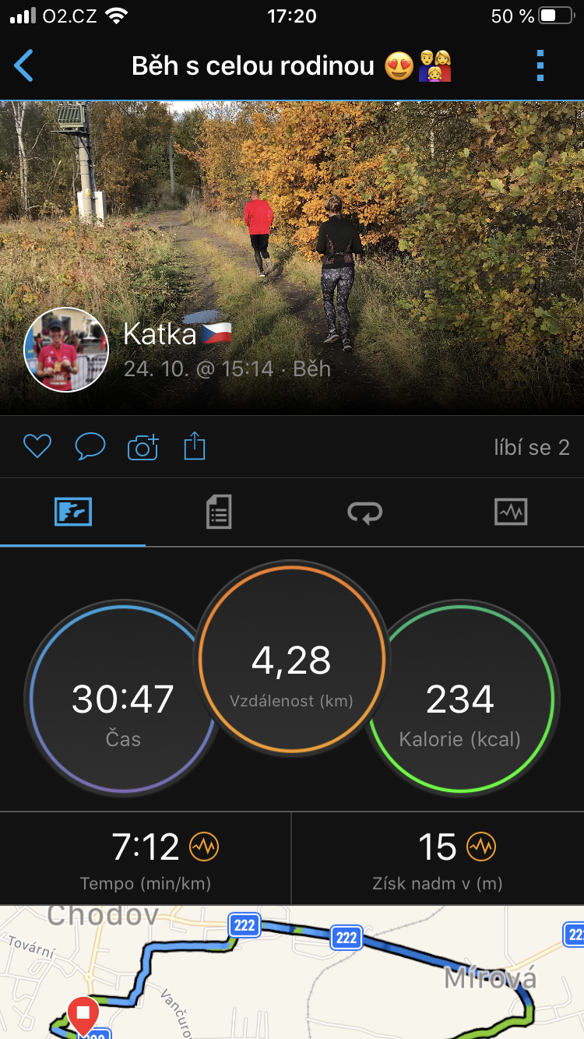Viewport: 584px width, 1039px height.
Task: Select the overview summary tab
Action: point(73,512)
